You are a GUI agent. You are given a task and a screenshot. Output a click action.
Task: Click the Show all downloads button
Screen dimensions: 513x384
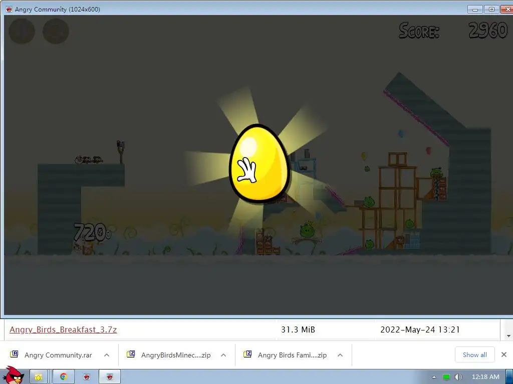coord(475,354)
